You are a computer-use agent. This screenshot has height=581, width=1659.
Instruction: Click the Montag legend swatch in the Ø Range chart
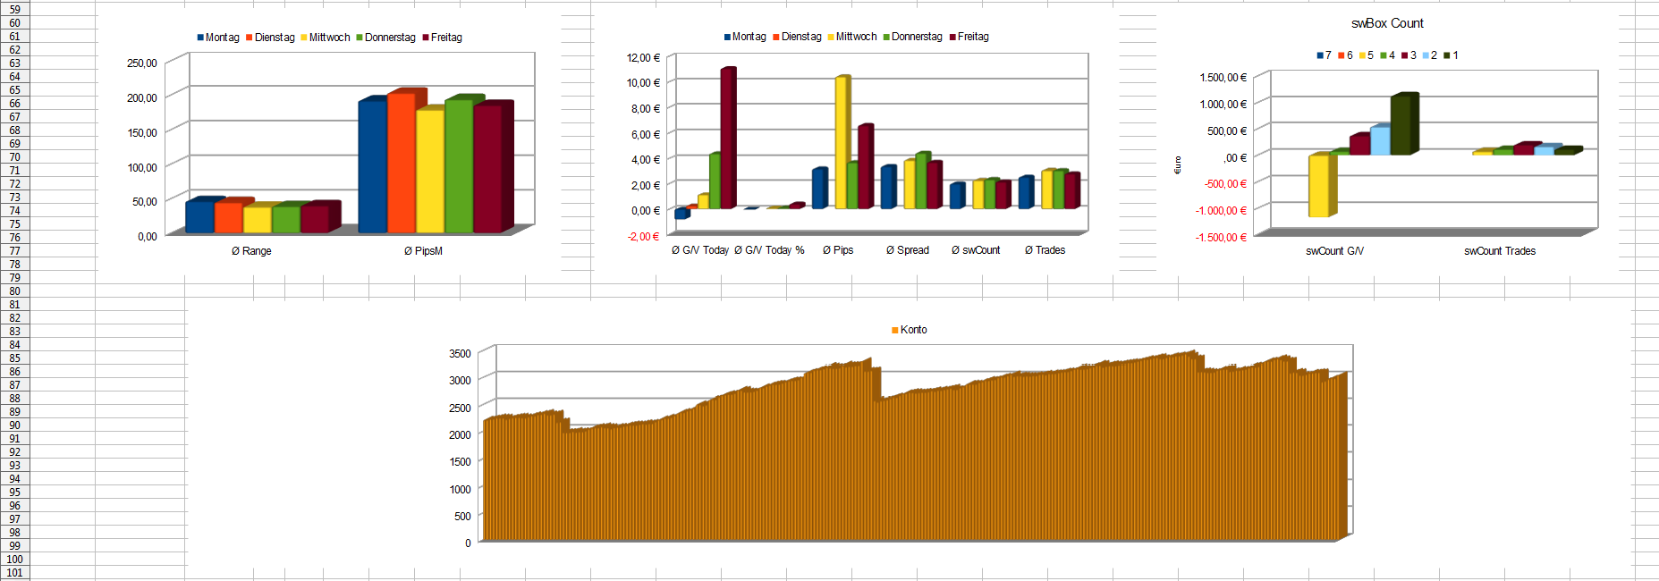(200, 38)
